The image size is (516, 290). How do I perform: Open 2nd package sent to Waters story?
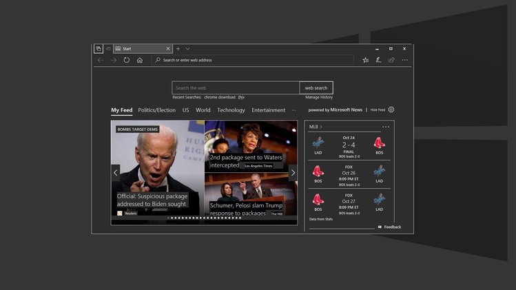[x=246, y=161]
